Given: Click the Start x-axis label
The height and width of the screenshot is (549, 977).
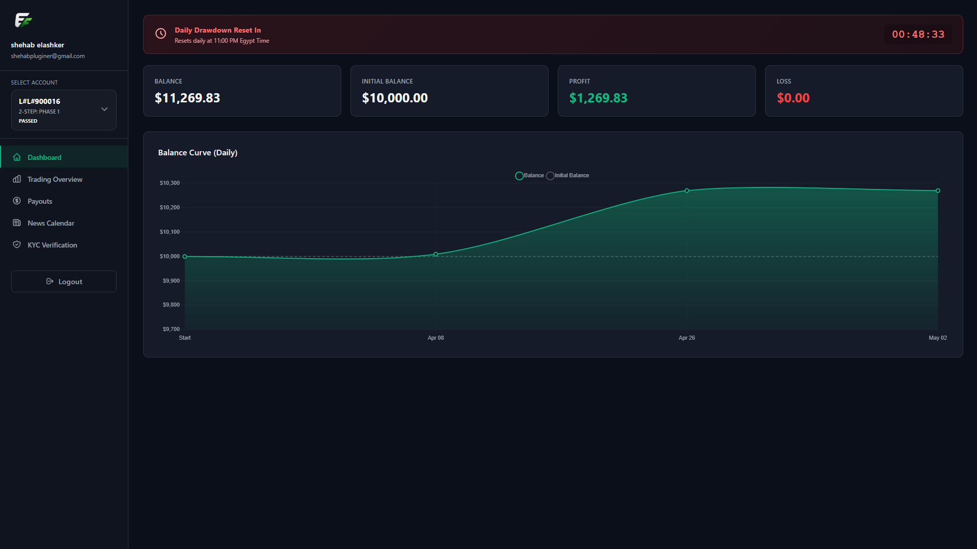Looking at the screenshot, I should pyautogui.click(x=185, y=338).
